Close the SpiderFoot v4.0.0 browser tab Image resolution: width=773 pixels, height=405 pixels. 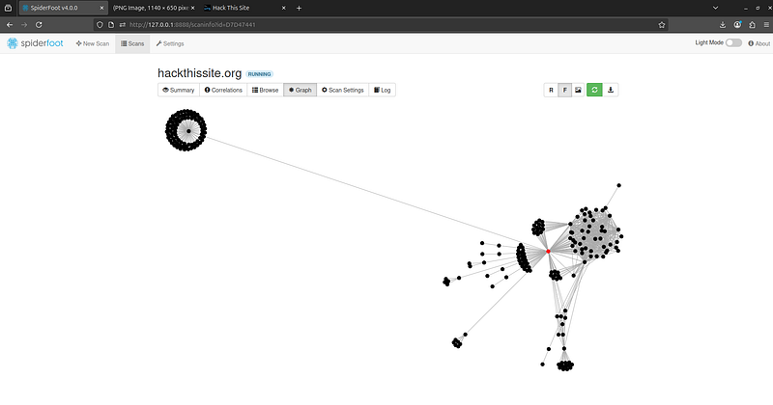click(101, 8)
